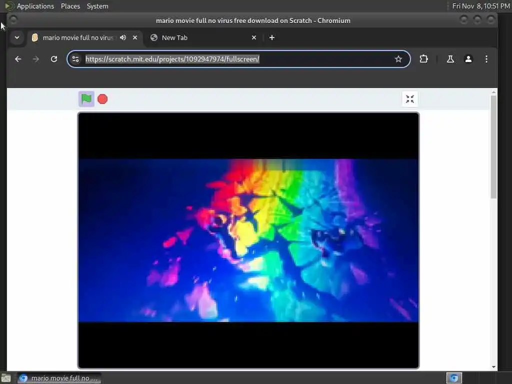Open the Places menu

[70, 6]
